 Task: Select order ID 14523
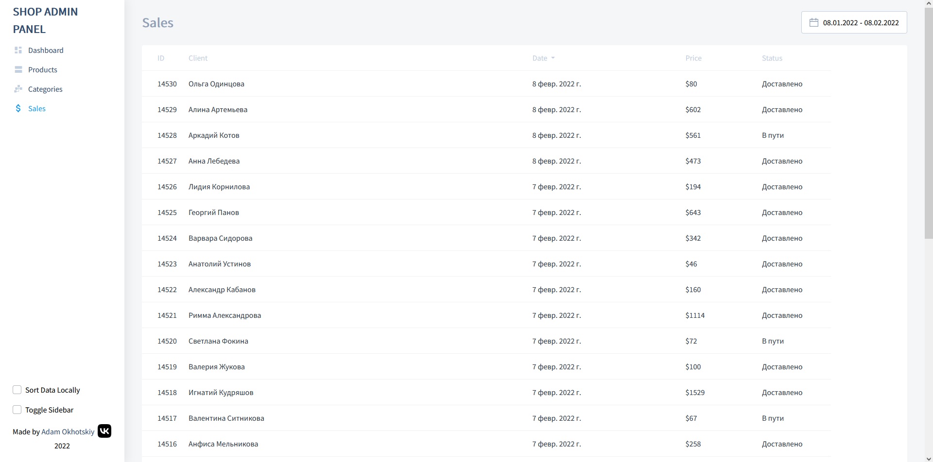point(167,264)
